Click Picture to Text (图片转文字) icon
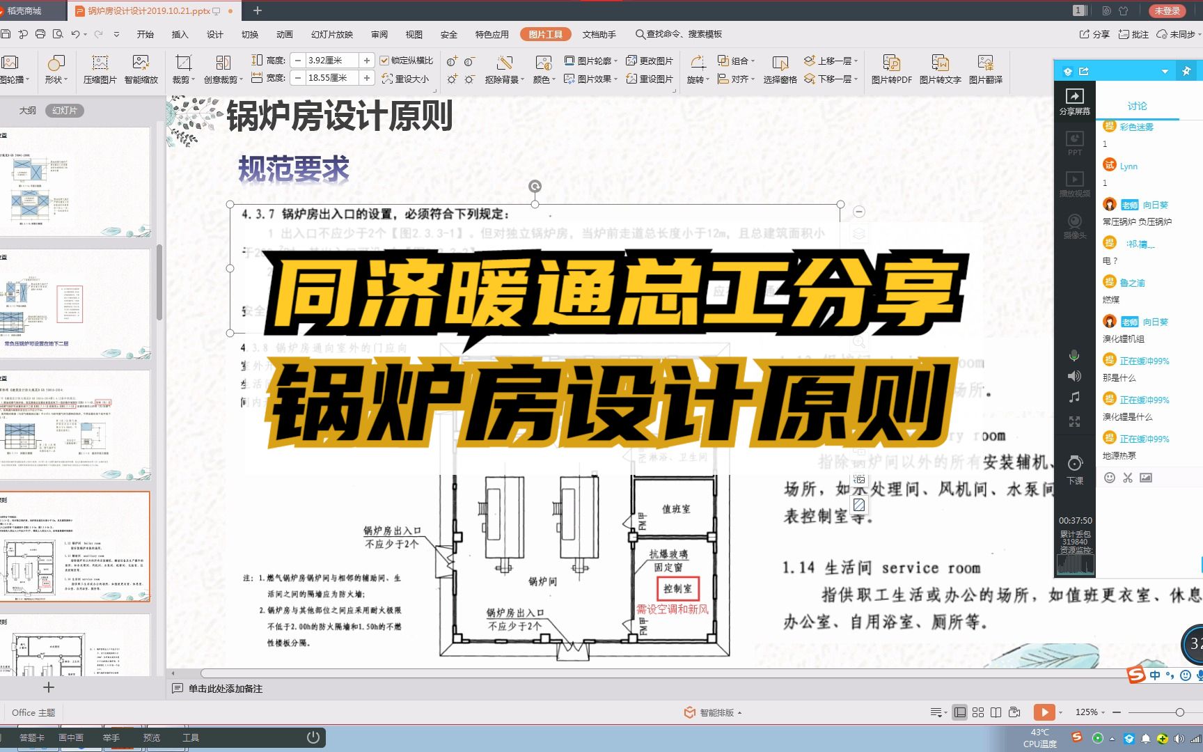Viewport: 1203px width, 752px height. tap(940, 70)
